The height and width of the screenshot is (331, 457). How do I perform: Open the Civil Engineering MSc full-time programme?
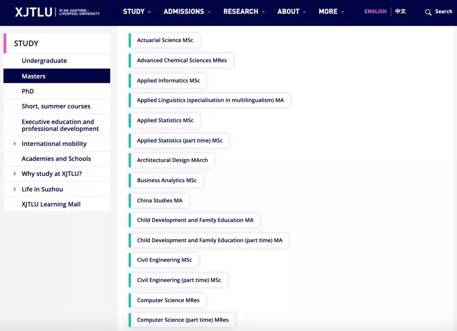click(164, 260)
